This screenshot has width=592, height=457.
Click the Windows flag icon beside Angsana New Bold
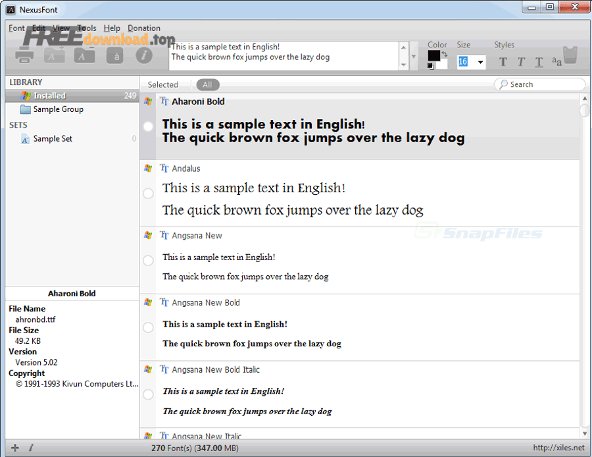click(148, 302)
